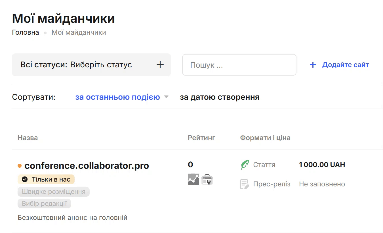Click the green feather Стаття icon
383x233 pixels.
click(245, 165)
